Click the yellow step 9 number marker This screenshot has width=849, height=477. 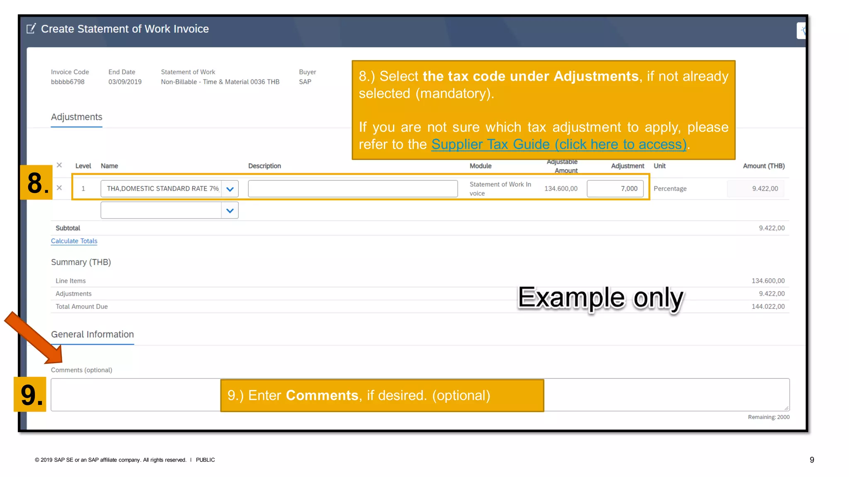coord(30,394)
